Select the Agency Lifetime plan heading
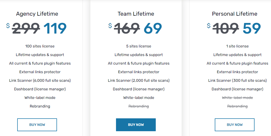The height and width of the screenshot is (136, 271). pyautogui.click(x=37, y=14)
